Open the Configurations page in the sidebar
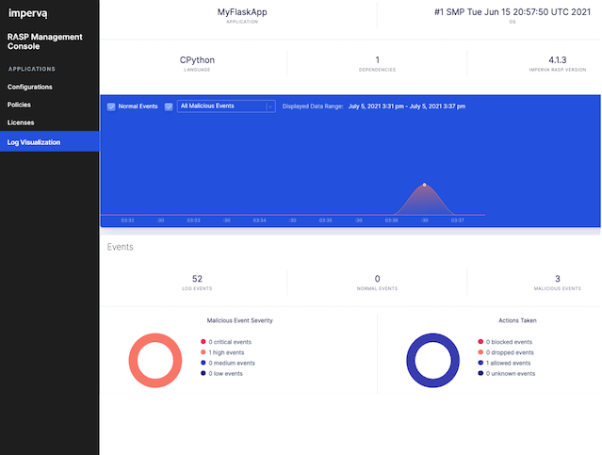602x455 pixels. click(29, 87)
